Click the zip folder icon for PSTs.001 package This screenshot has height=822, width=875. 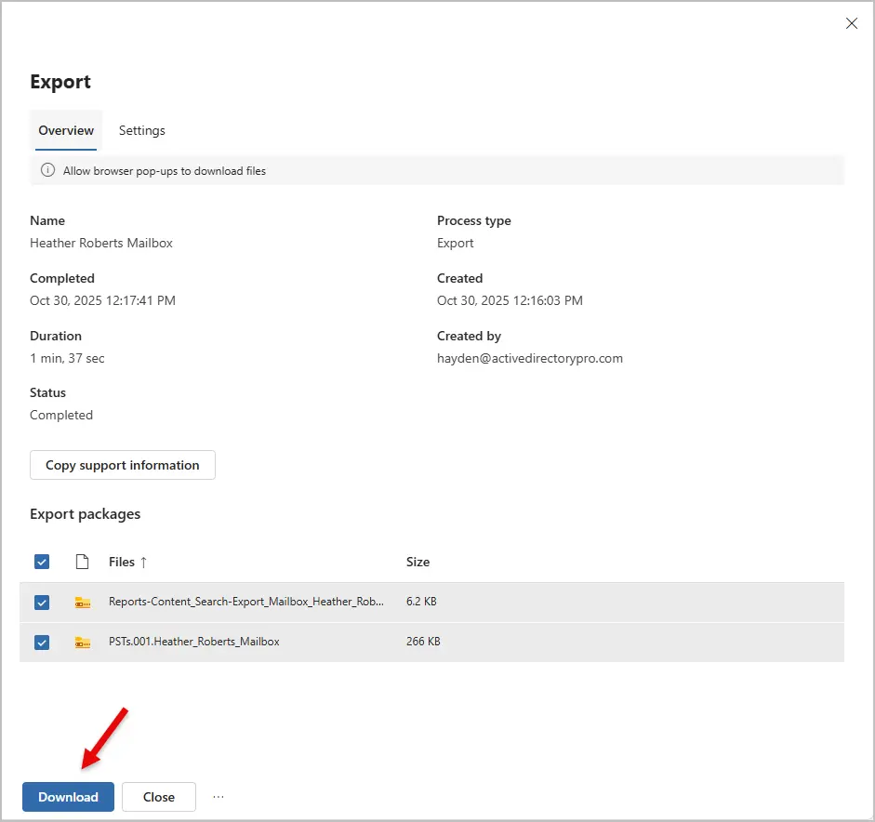pyautogui.click(x=83, y=643)
